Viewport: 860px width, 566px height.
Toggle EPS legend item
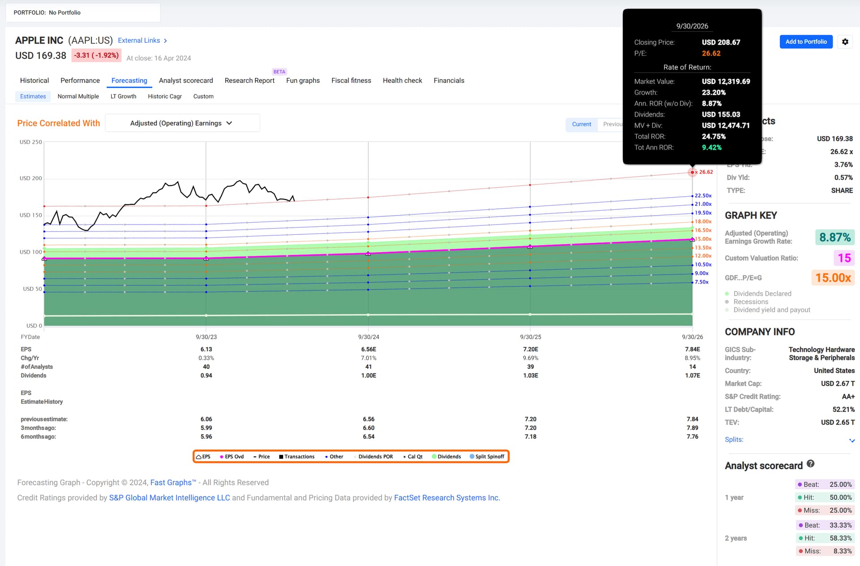pyautogui.click(x=203, y=457)
